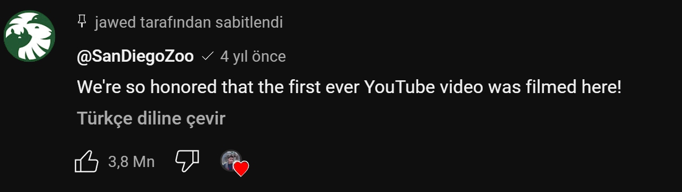Open the "4 yıl önce" timestamp link
This screenshot has height=192, width=682.
pos(253,57)
